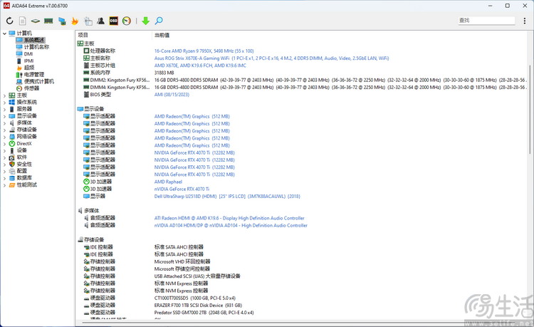Open the sensor gauge toolbar icon

tap(127, 21)
